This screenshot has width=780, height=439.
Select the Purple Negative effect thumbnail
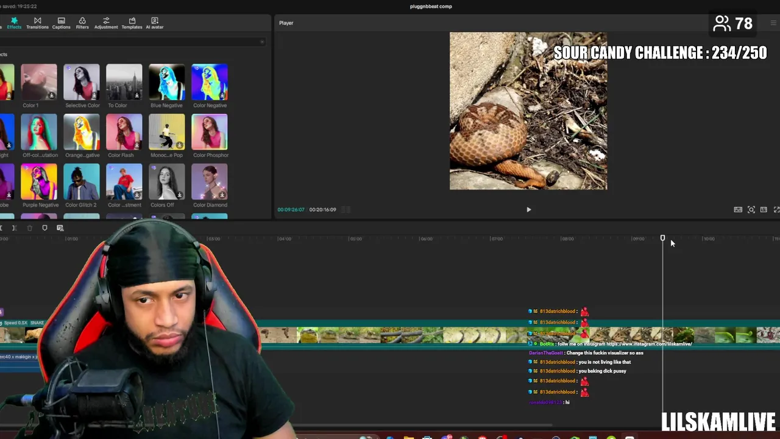click(39, 182)
